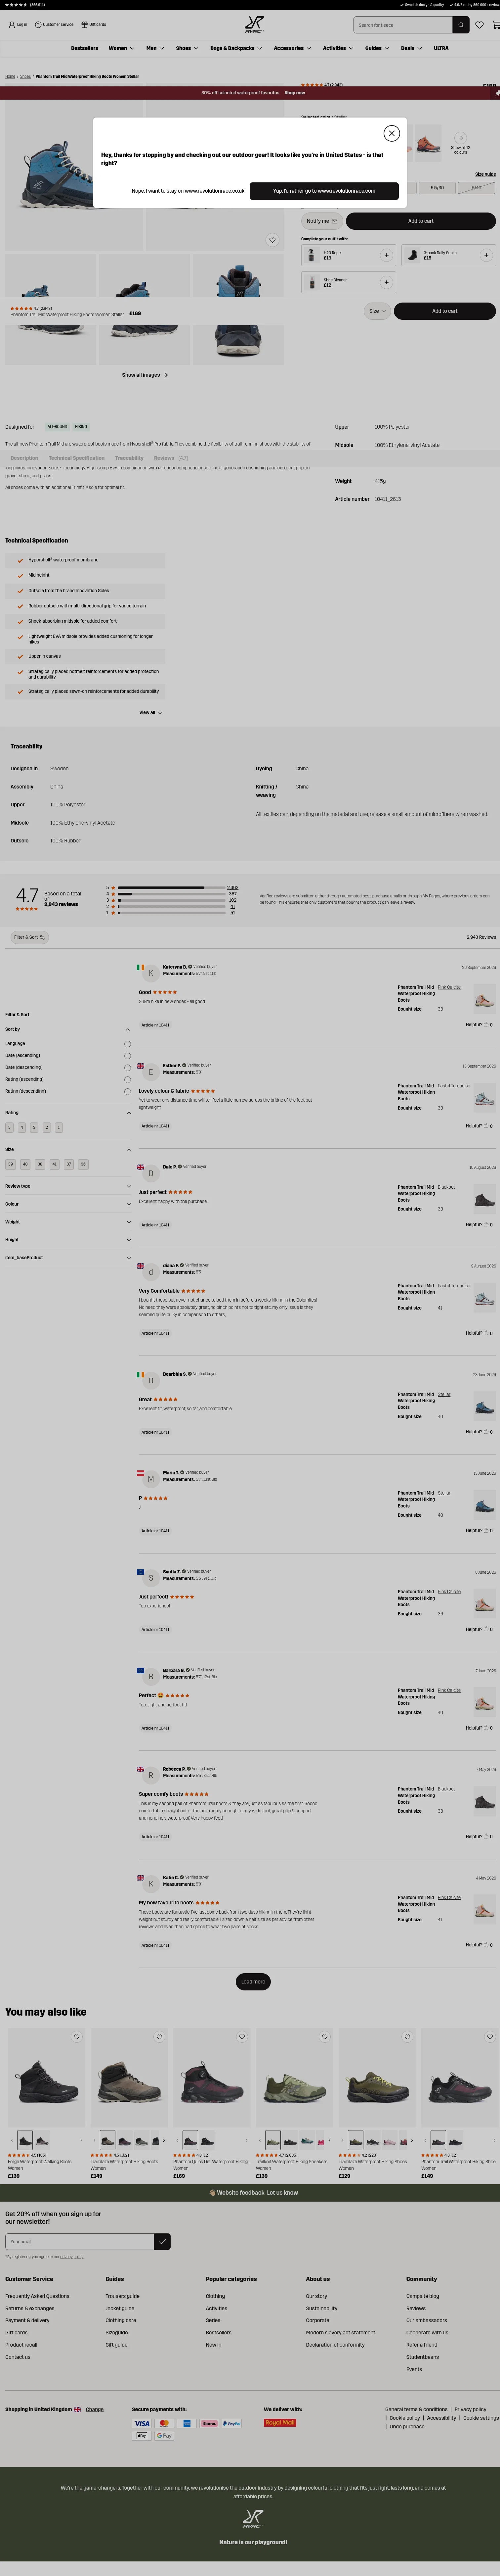Image resolution: width=500 pixels, height=2576 pixels.
Task: Stay on revolutionrace.co.uk link
Action: click(187, 191)
